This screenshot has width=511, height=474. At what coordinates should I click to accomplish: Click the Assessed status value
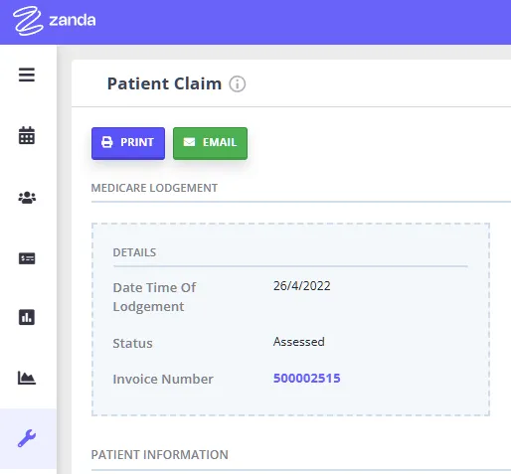[299, 342]
